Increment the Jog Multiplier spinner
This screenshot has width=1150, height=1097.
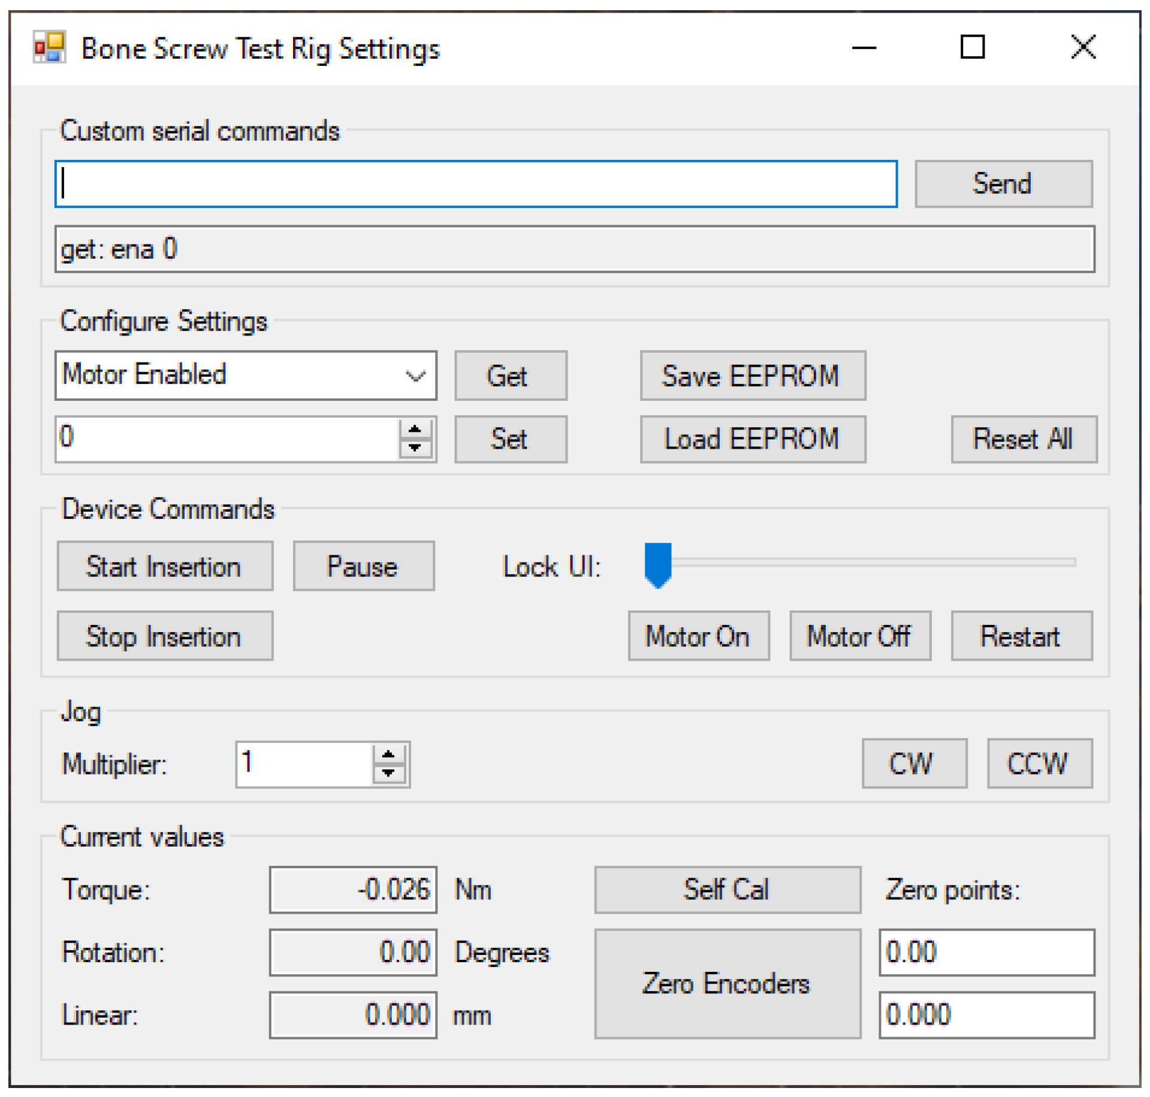(x=388, y=754)
